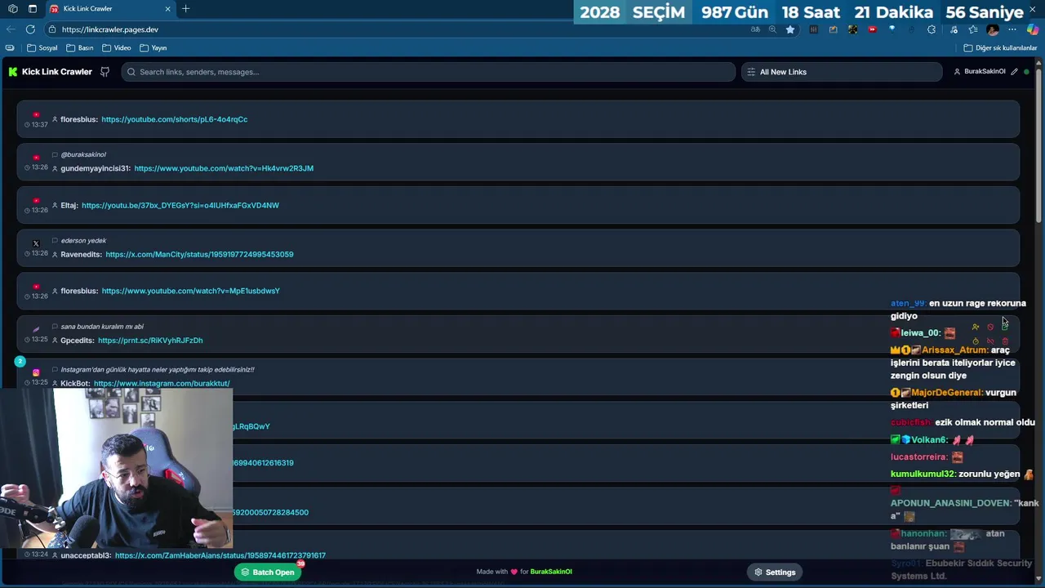Click chat username kumulkumul32
Screen dimensions: 1045x588
point(923,474)
